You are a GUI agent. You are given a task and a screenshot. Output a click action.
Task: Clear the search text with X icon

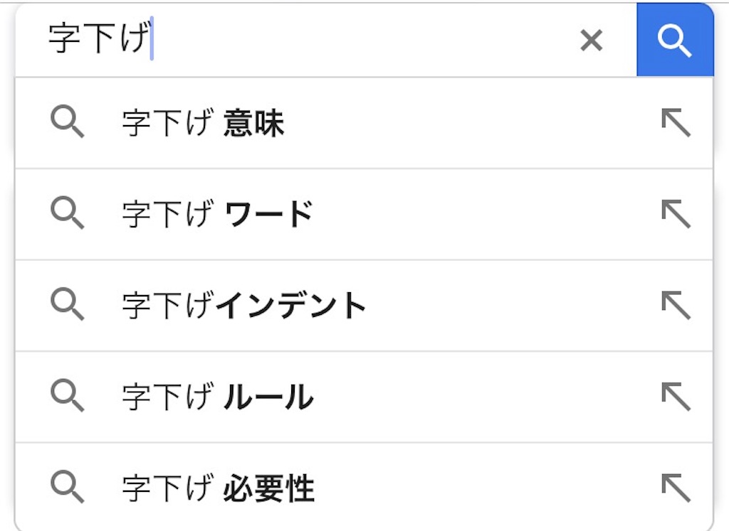pyautogui.click(x=592, y=40)
